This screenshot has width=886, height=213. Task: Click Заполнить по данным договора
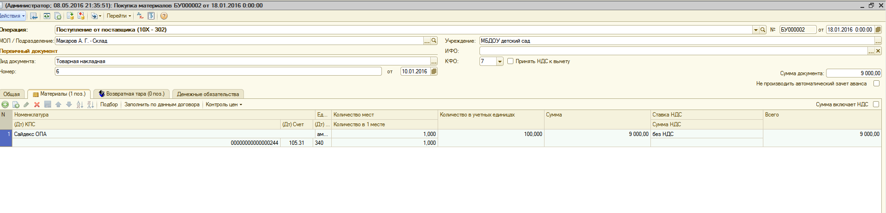[162, 104]
